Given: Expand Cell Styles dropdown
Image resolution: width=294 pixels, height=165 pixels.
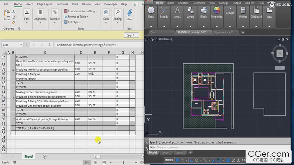Looking at the screenshot, I should pos(81,22).
